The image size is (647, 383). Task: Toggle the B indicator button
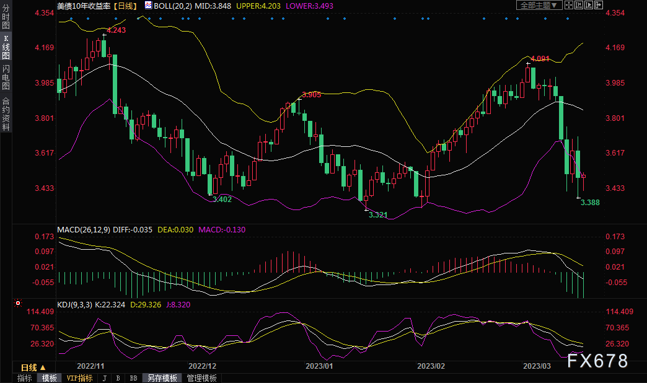118,378
